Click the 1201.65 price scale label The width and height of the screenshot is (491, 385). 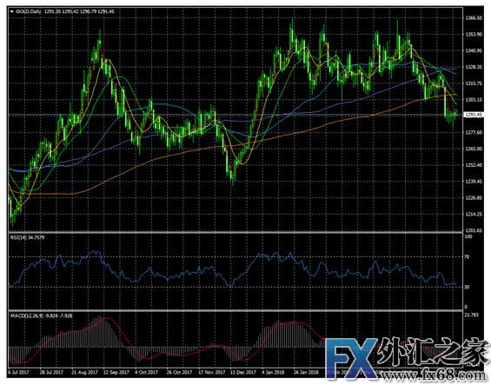(x=473, y=230)
